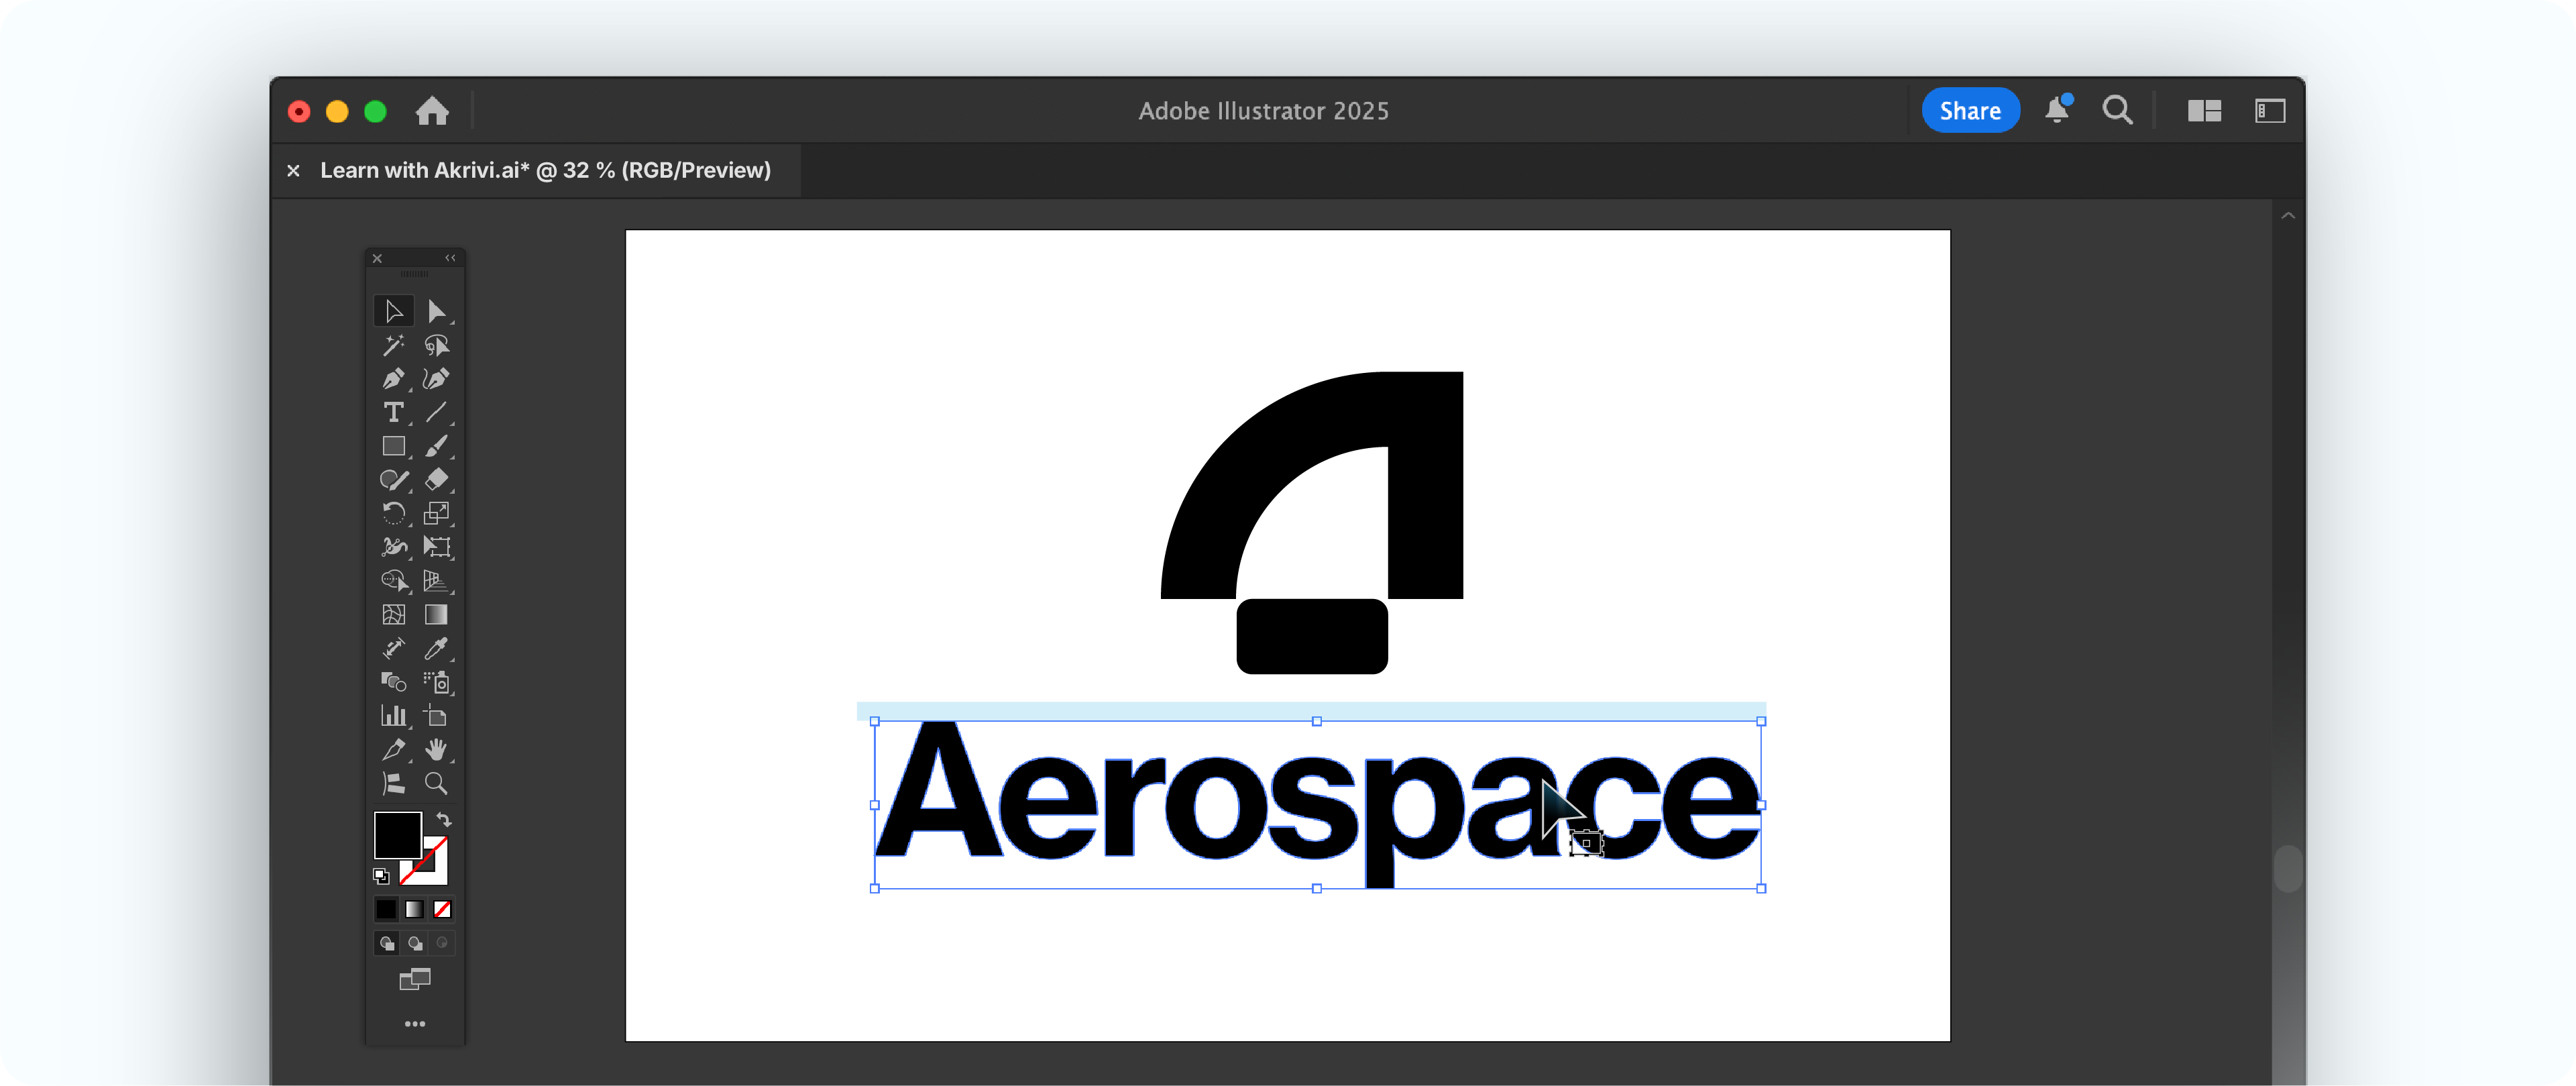The image size is (2576, 1086).
Task: Open search magnifier in title bar
Action: 2117,110
